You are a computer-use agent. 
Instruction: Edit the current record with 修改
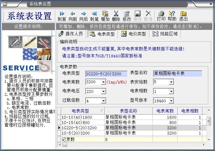pyautogui.click(x=127, y=16)
